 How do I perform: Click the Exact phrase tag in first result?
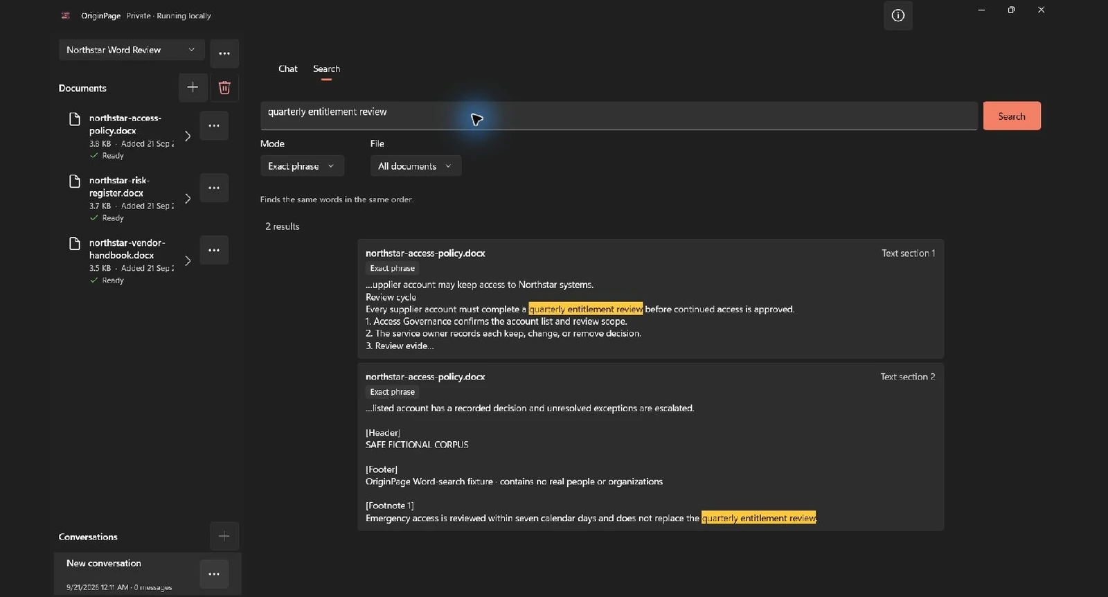coord(392,269)
